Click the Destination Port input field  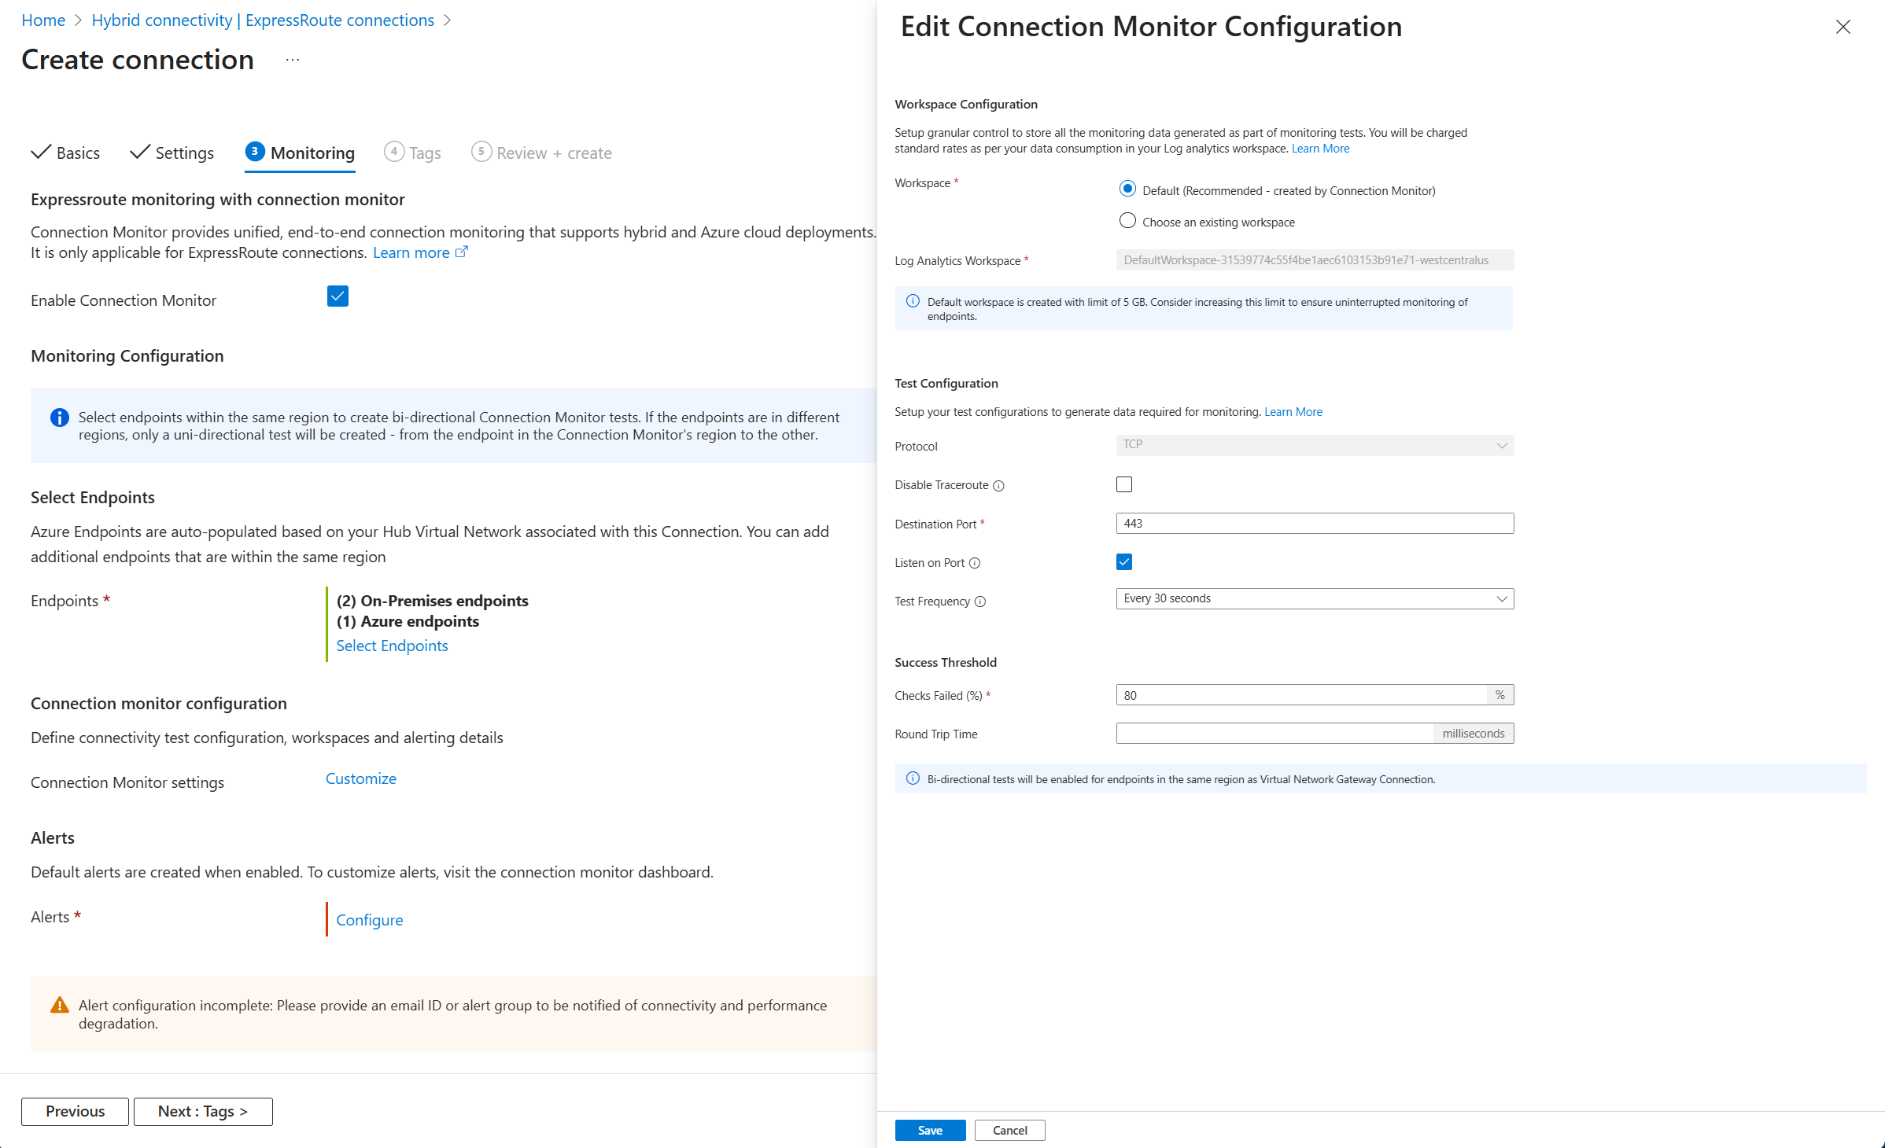1314,523
